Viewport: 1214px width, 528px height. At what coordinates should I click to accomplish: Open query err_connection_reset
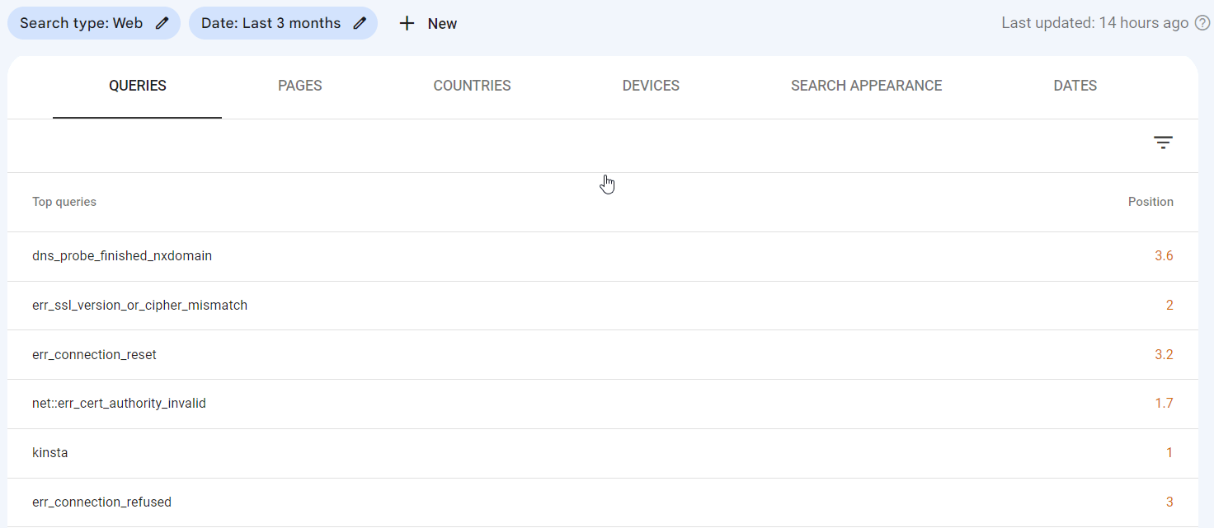(94, 354)
